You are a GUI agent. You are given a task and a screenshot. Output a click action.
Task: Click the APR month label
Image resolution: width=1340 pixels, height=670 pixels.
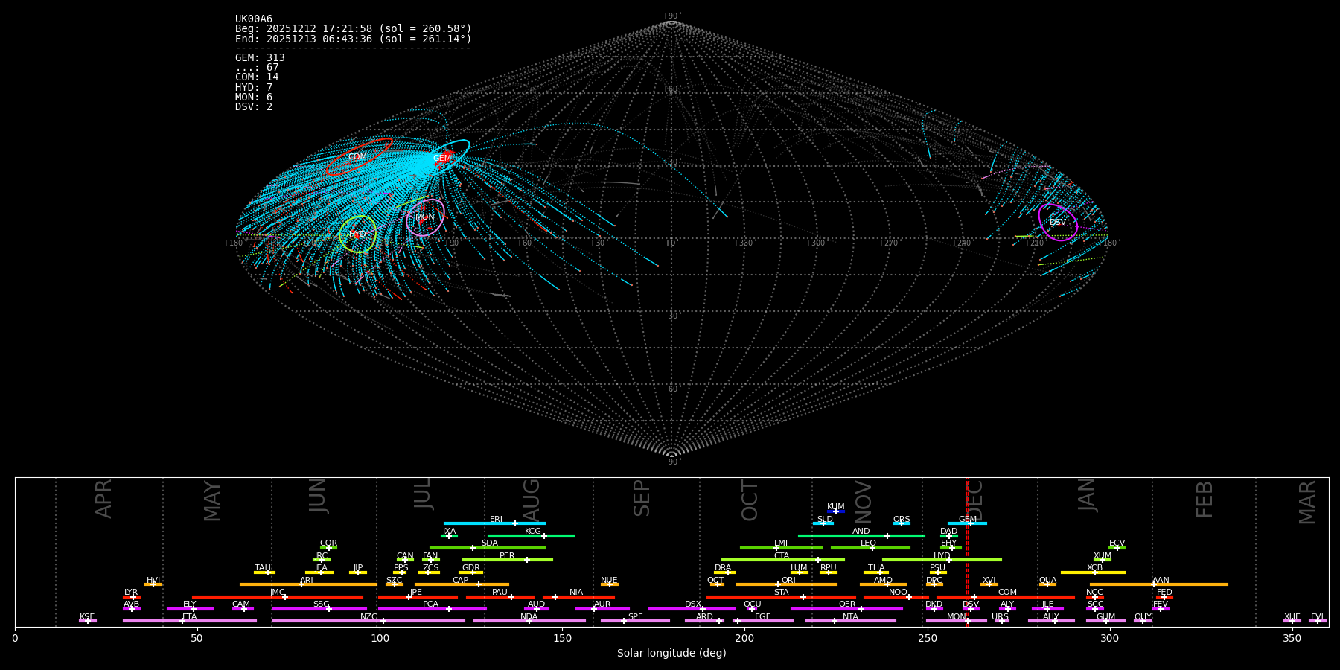pos(103,499)
